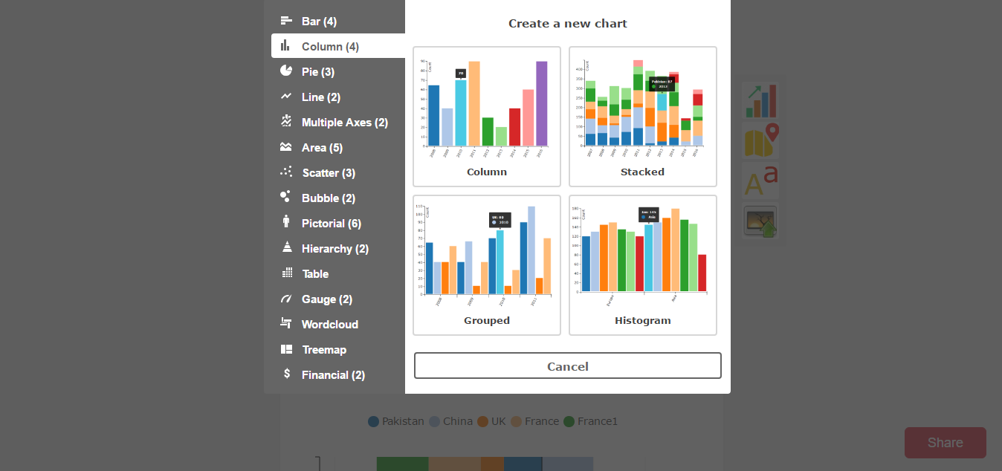
Task: Click the Bar chart category icon
Action: point(286,21)
